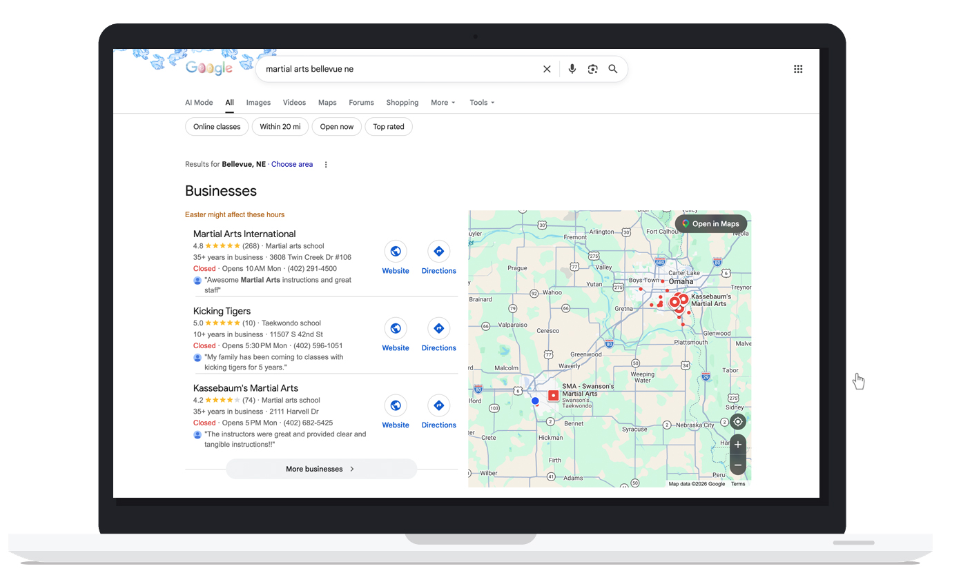Toggle the Within 20 mi filter
This screenshot has width=961, height=586.
tap(280, 127)
